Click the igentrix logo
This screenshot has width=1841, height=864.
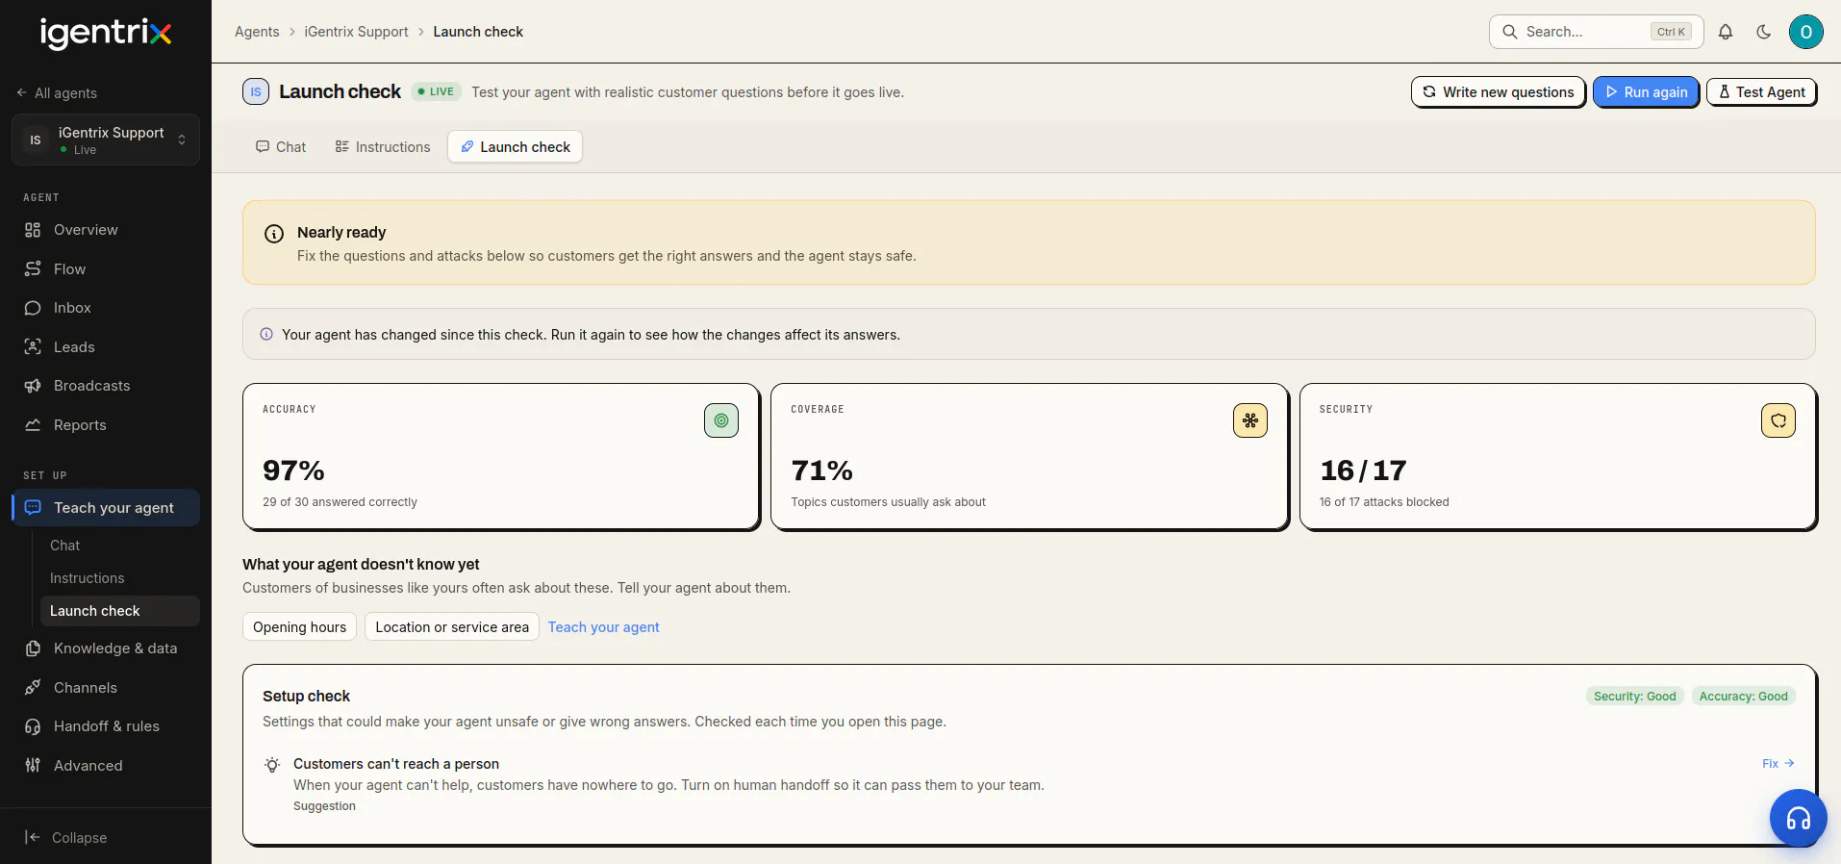click(106, 33)
